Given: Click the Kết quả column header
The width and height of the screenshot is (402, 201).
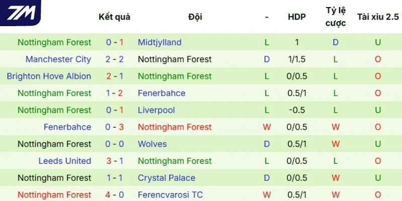Looking at the screenshot, I should [x=115, y=17].
